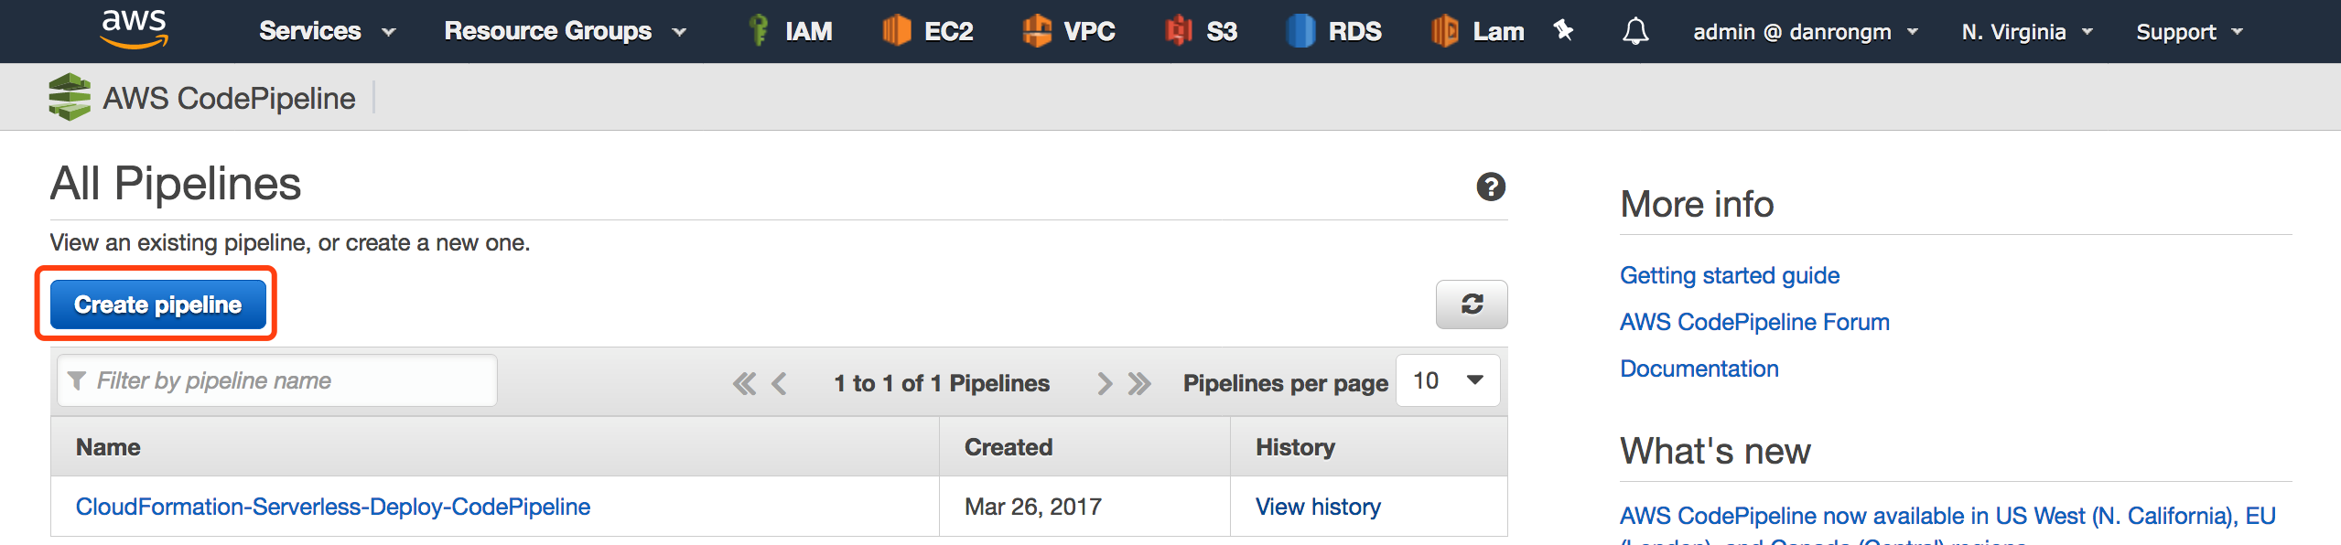The image size is (2341, 545).
Task: Open the admin account dropdown
Action: 1805,32
